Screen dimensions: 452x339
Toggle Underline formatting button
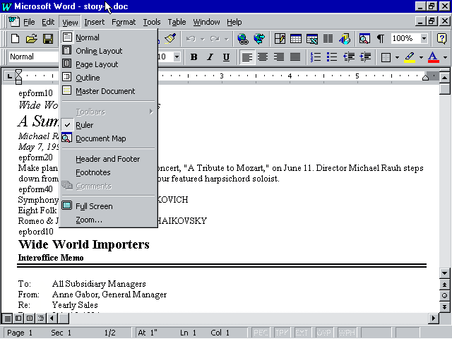coord(226,56)
